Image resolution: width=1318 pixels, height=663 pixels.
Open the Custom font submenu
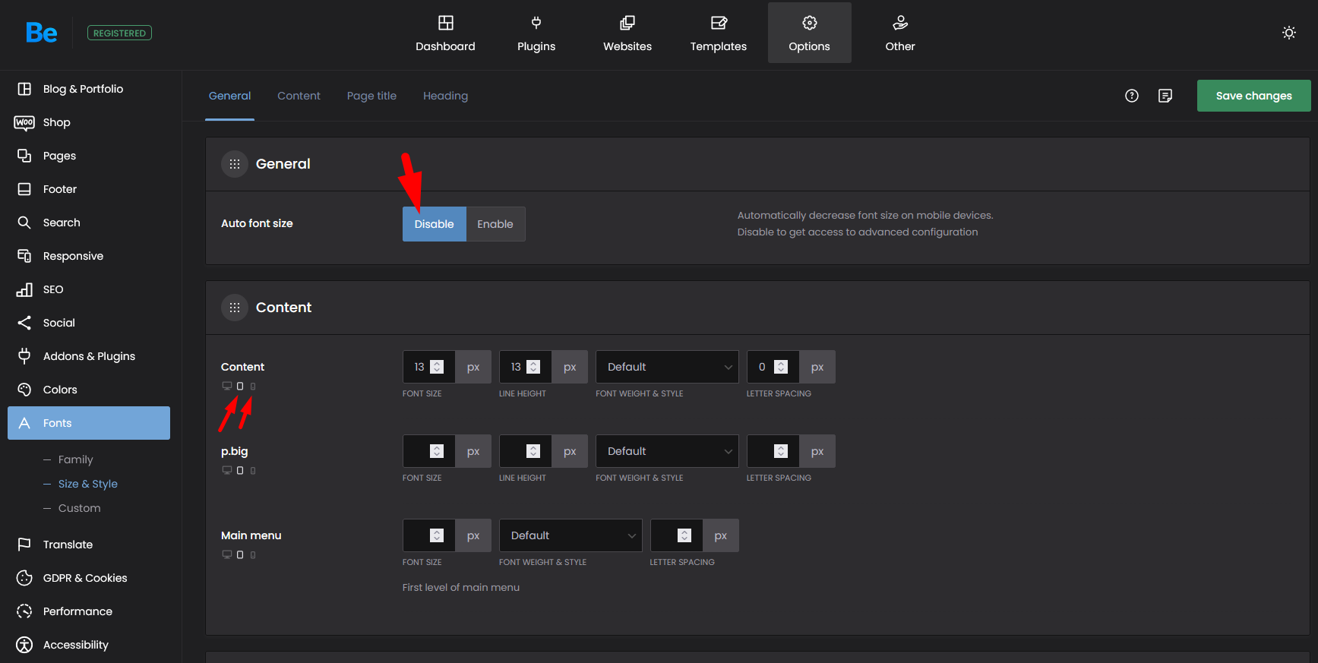coord(79,508)
